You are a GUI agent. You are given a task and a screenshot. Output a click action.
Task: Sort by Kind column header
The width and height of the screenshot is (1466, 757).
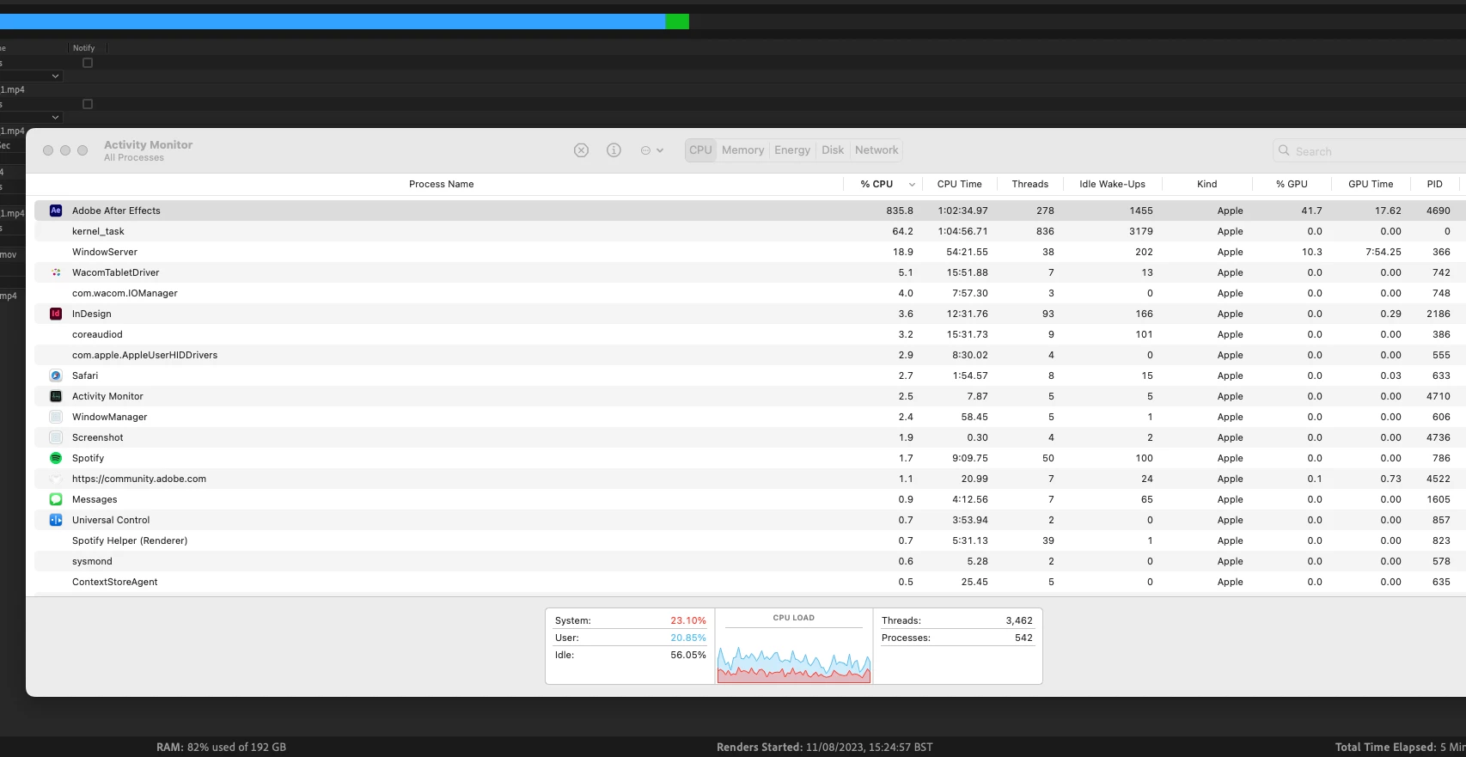(1206, 184)
